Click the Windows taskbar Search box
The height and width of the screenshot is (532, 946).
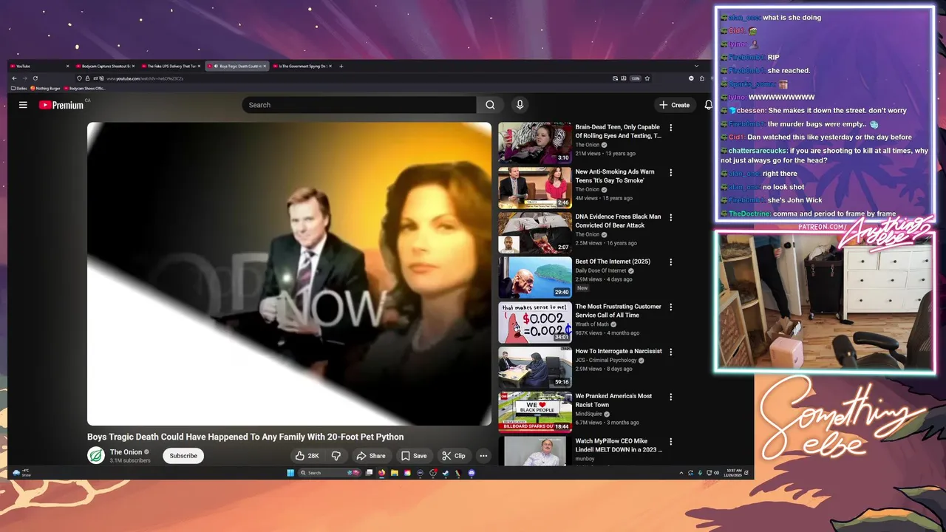click(330, 473)
